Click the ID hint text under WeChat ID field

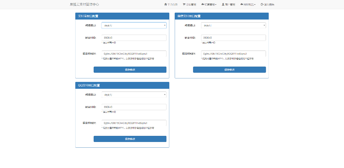pos(208,42)
